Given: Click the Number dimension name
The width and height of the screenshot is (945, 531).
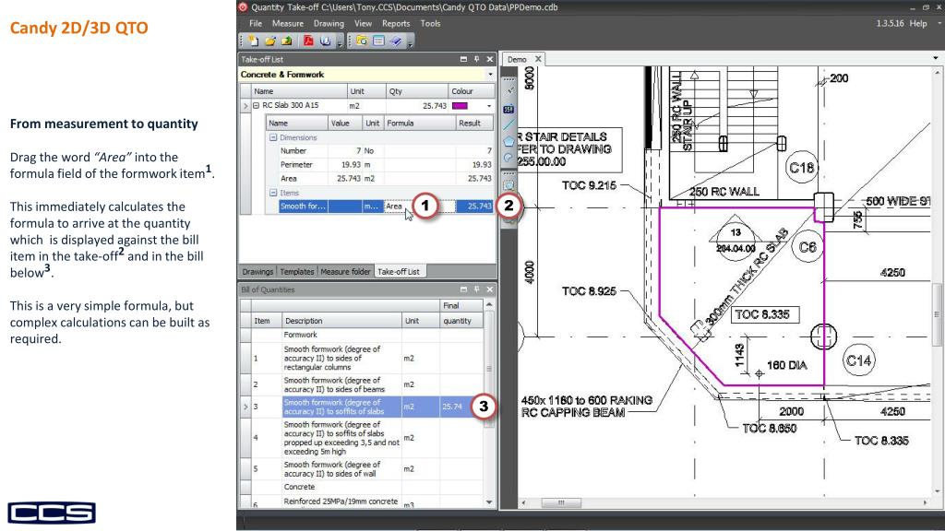Looking at the screenshot, I should coord(293,150).
